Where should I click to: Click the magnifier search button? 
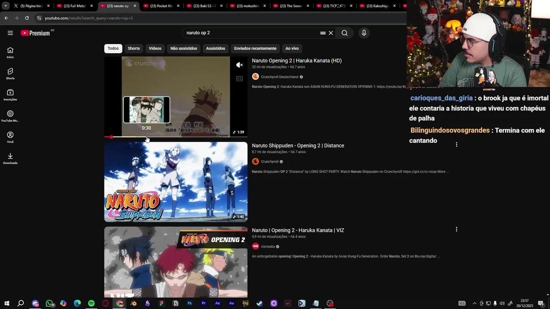point(345,33)
